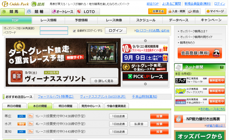Screen dimensions: 229x140
Task: Open データベース menu
Action: coord(179,20)
